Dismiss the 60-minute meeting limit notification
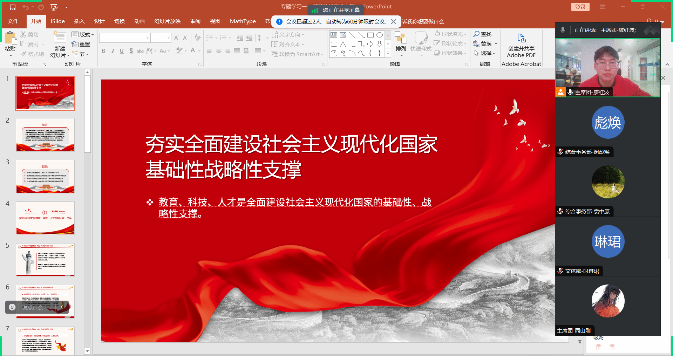 click(394, 22)
